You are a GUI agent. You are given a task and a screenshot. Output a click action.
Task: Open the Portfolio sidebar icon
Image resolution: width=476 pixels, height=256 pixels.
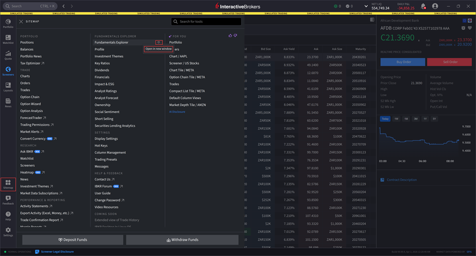8,23
